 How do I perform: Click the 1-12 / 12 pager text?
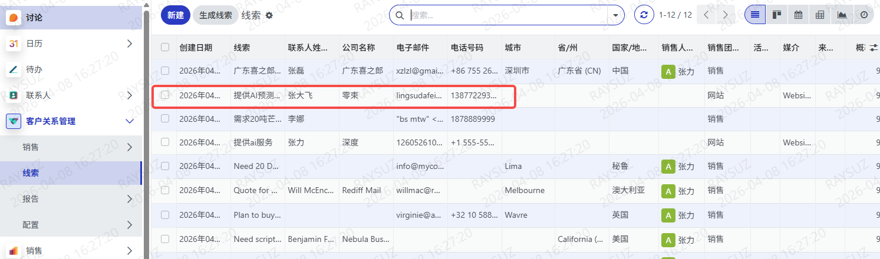coord(675,15)
